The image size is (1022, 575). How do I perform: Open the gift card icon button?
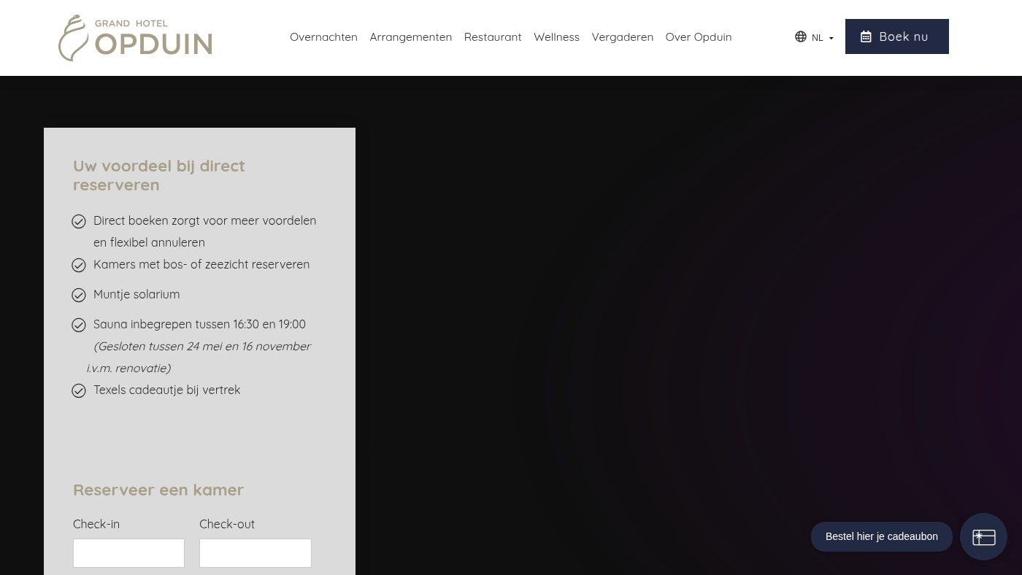983,536
